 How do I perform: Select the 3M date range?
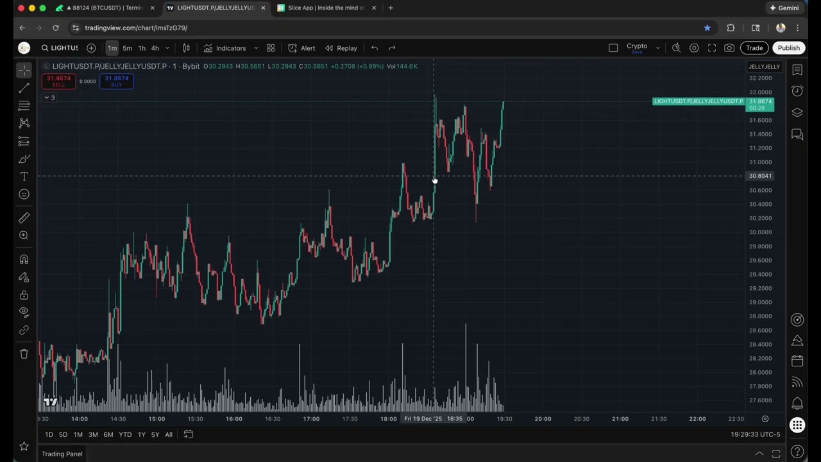(x=93, y=434)
